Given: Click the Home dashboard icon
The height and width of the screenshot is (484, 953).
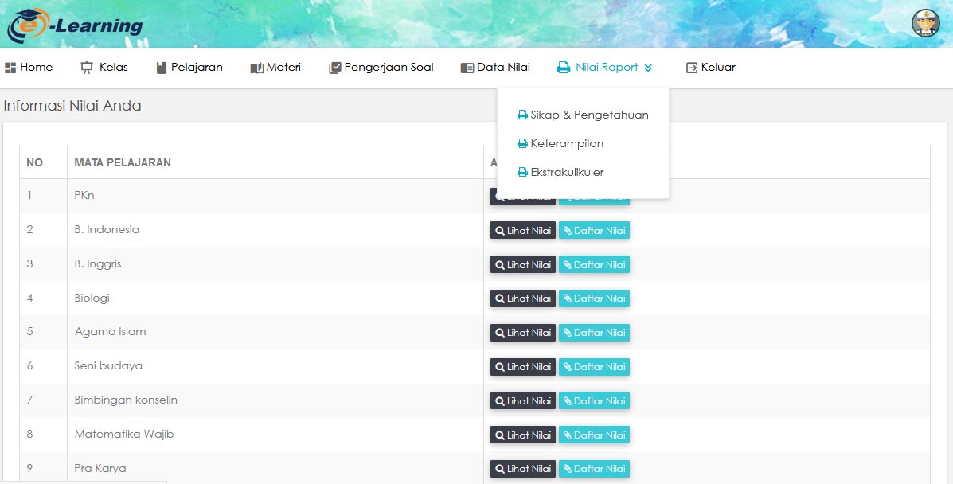Looking at the screenshot, I should tap(10, 68).
